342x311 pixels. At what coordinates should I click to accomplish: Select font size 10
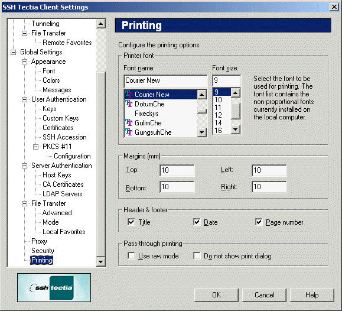[x=222, y=100]
